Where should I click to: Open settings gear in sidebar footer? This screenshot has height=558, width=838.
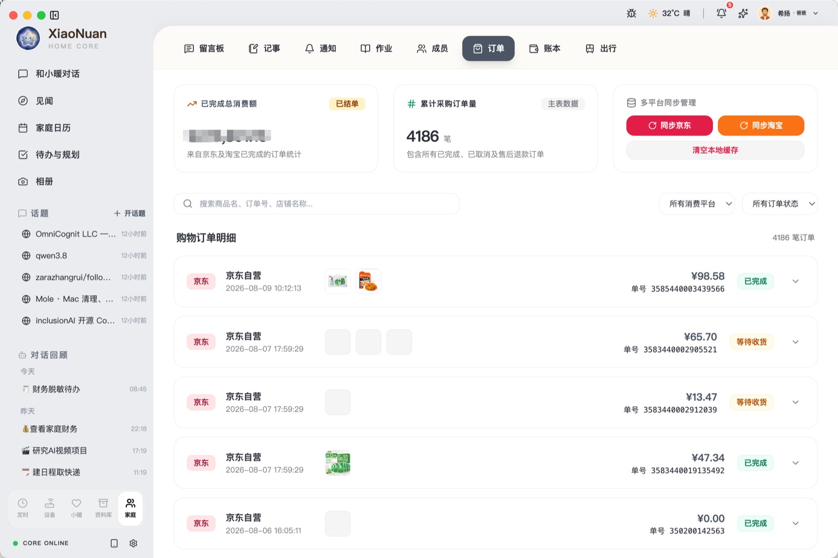(134, 543)
